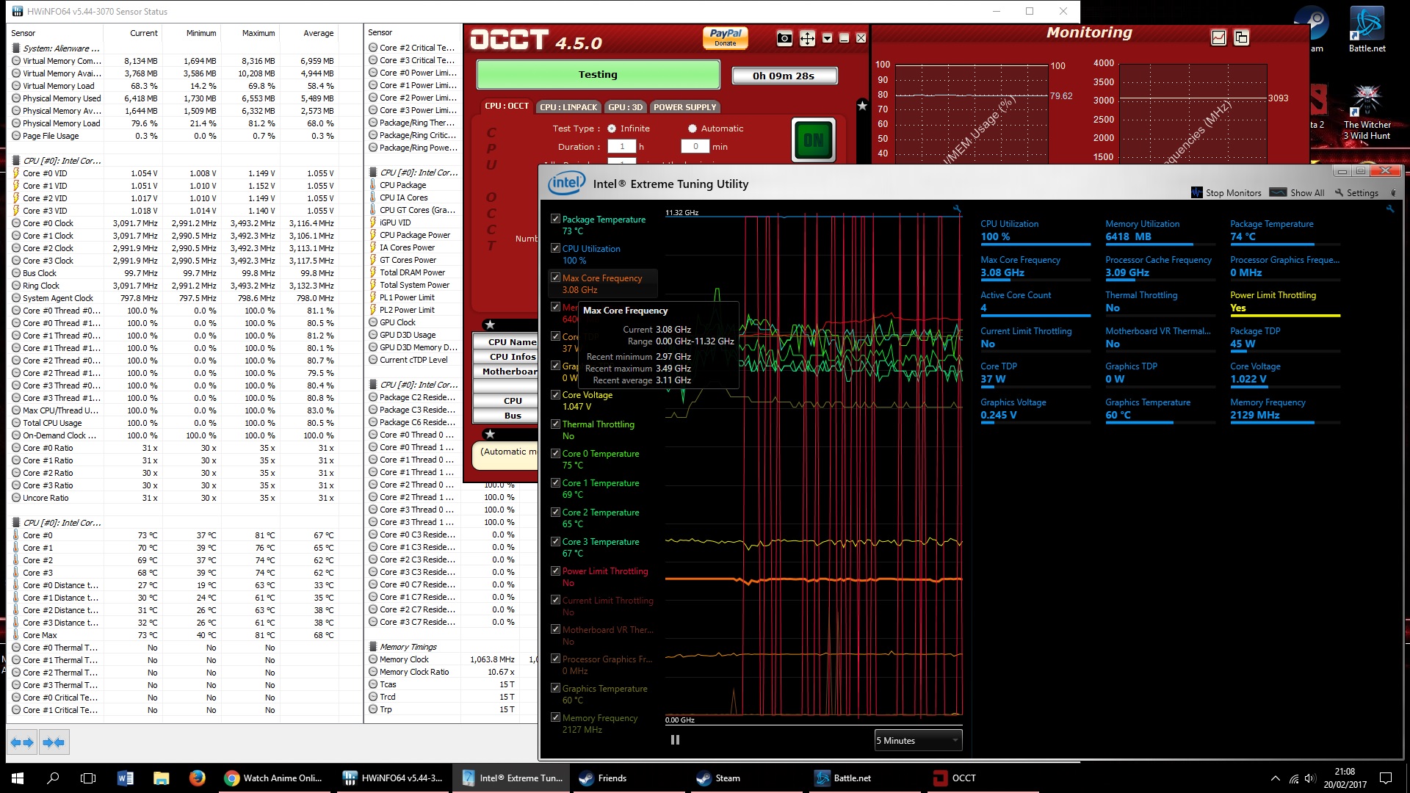Image resolution: width=1410 pixels, height=793 pixels.
Task: Select the CPU : OCCT tab
Action: 507,106
